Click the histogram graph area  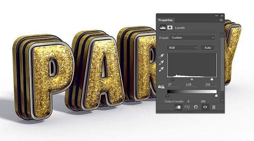click(192, 65)
